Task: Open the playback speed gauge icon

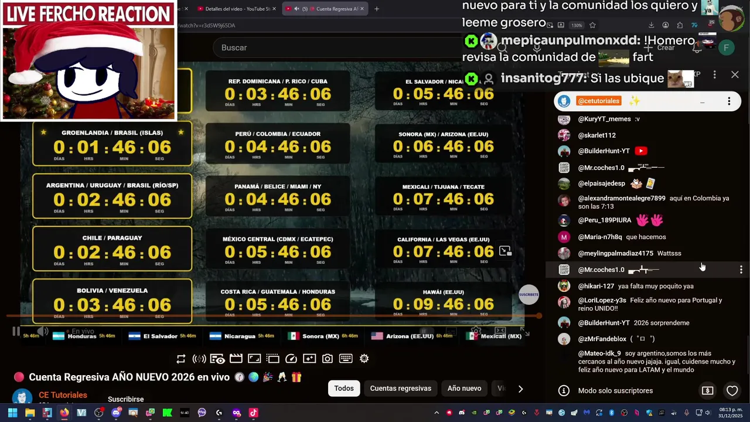Action: point(291,359)
